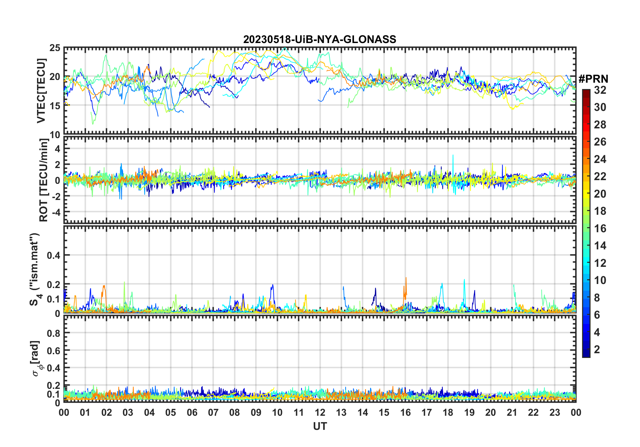The width and height of the screenshot is (640, 447).
Task: Click the plot title 20230518-UiB-NYA-GLONASS
Action: click(320, 39)
